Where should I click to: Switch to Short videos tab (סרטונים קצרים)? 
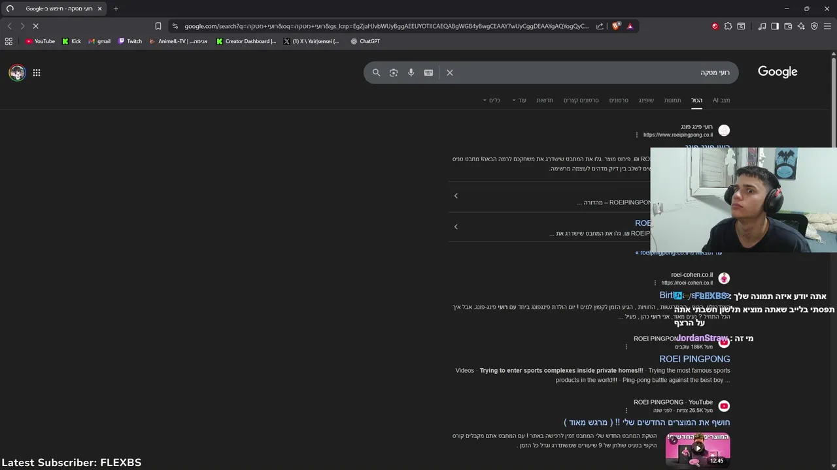[x=581, y=100]
